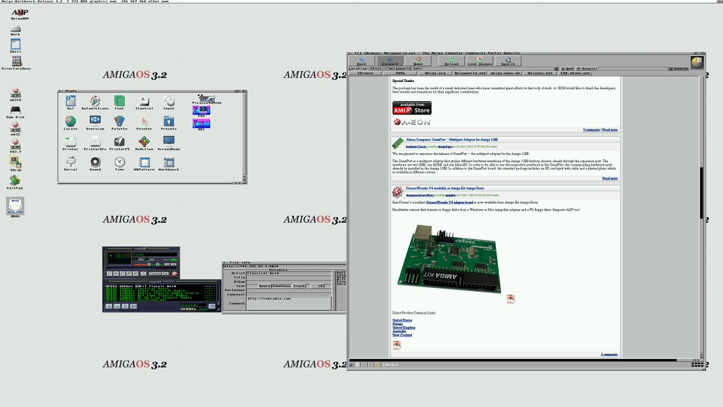
Task: Click Back in IBrowse toolbar
Action: pos(361,60)
